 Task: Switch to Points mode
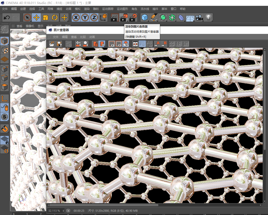click(x=5, y=69)
